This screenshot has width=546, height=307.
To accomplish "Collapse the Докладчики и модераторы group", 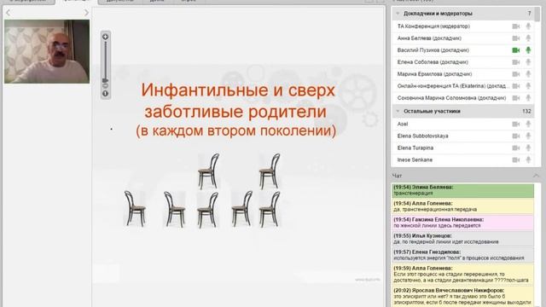I will pos(398,14).
